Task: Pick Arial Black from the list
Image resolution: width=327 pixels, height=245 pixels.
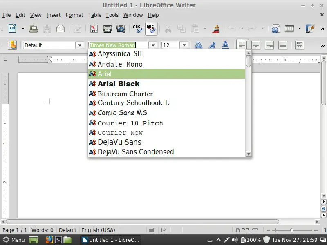Action: 167,84
